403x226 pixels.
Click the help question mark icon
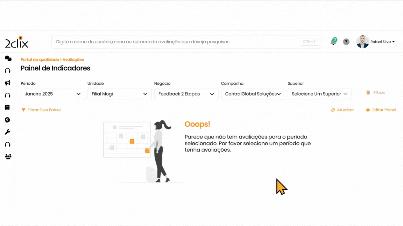[346, 42]
